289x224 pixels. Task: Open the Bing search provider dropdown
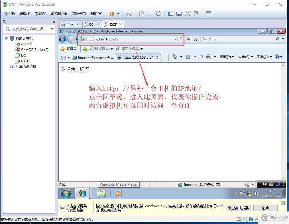(283, 39)
